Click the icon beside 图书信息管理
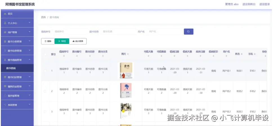 coord(5,51)
